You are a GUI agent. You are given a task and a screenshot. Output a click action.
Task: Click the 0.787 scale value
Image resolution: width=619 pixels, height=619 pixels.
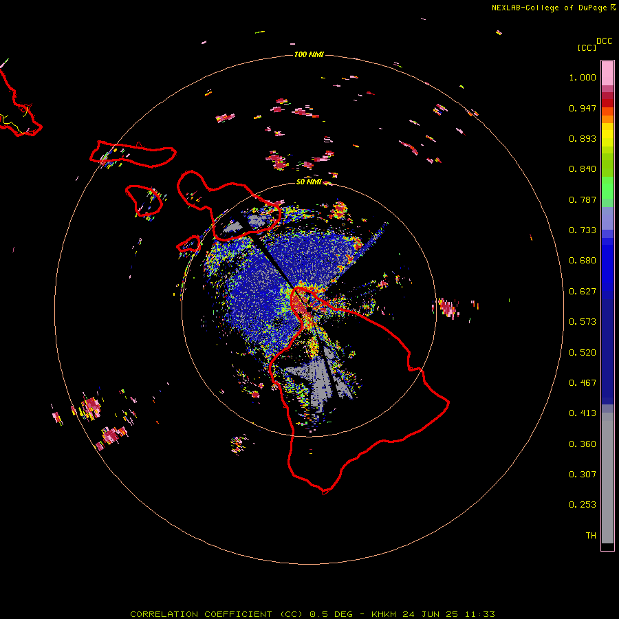(583, 199)
